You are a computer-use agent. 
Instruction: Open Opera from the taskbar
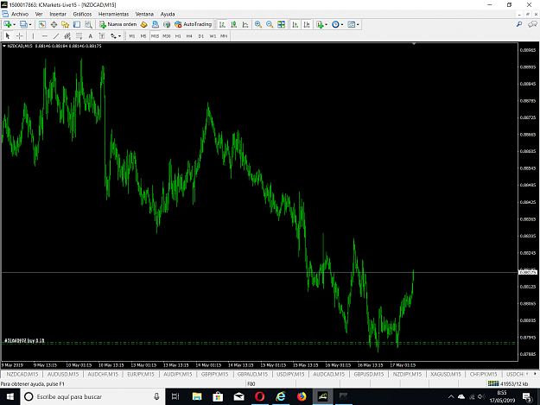pyautogui.click(x=260, y=396)
